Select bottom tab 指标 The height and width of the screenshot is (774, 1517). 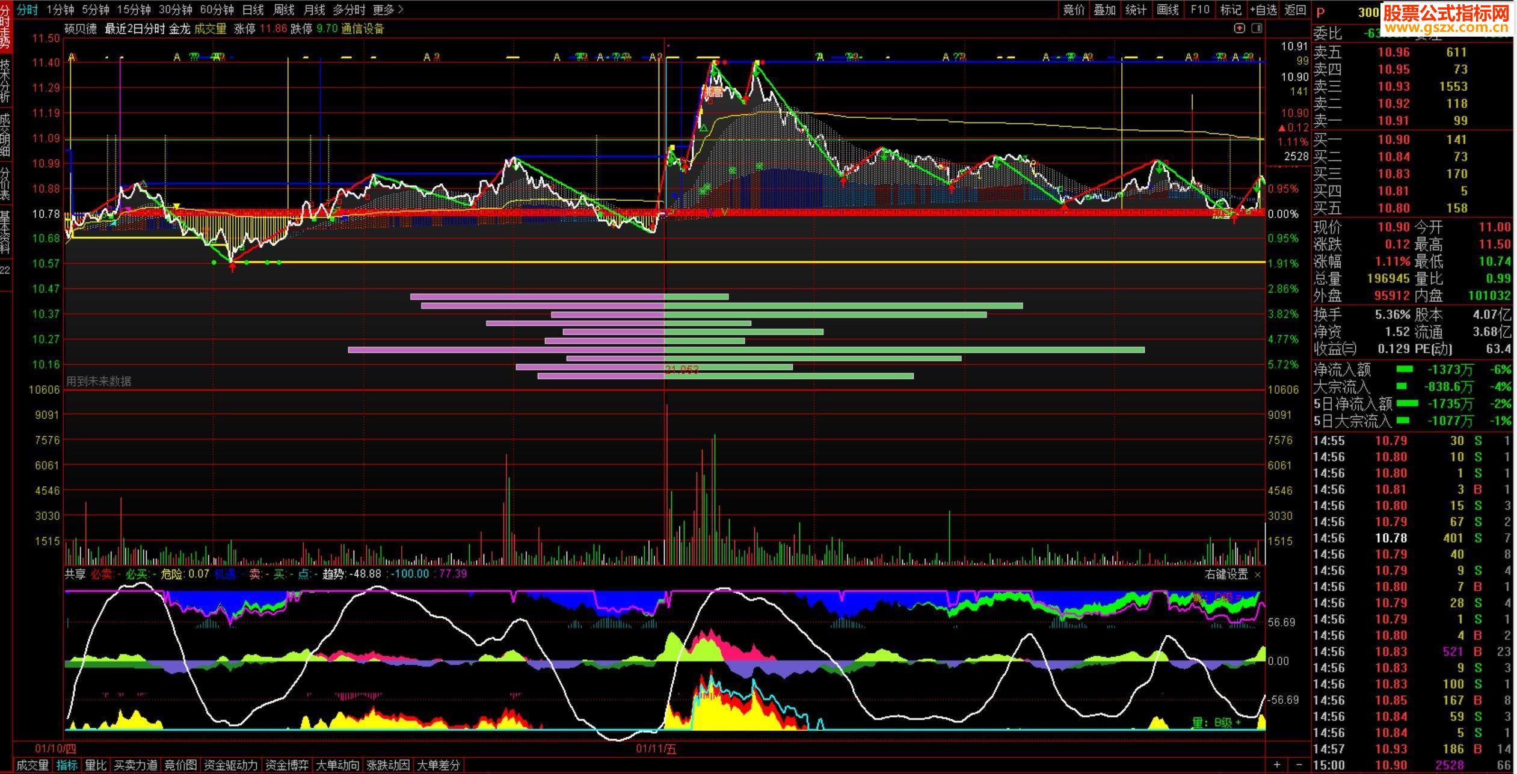pyautogui.click(x=67, y=765)
